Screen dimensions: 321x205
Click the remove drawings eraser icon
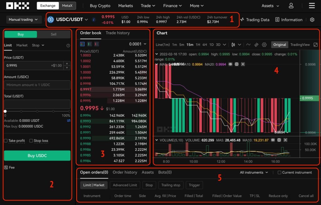[x=256, y=44]
